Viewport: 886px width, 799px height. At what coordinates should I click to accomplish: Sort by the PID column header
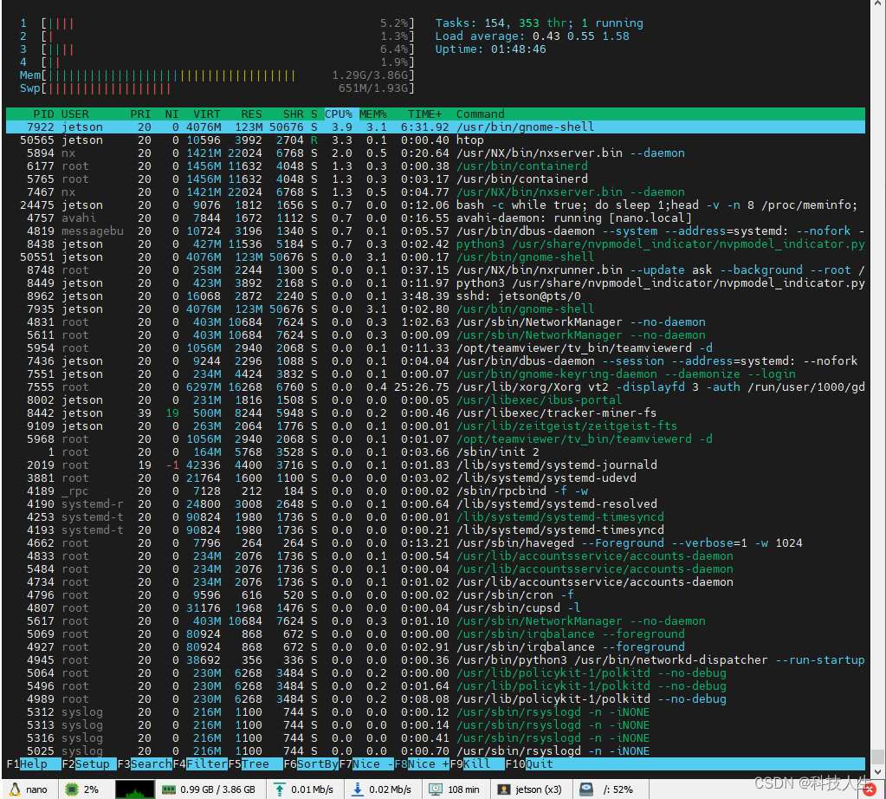[x=43, y=114]
